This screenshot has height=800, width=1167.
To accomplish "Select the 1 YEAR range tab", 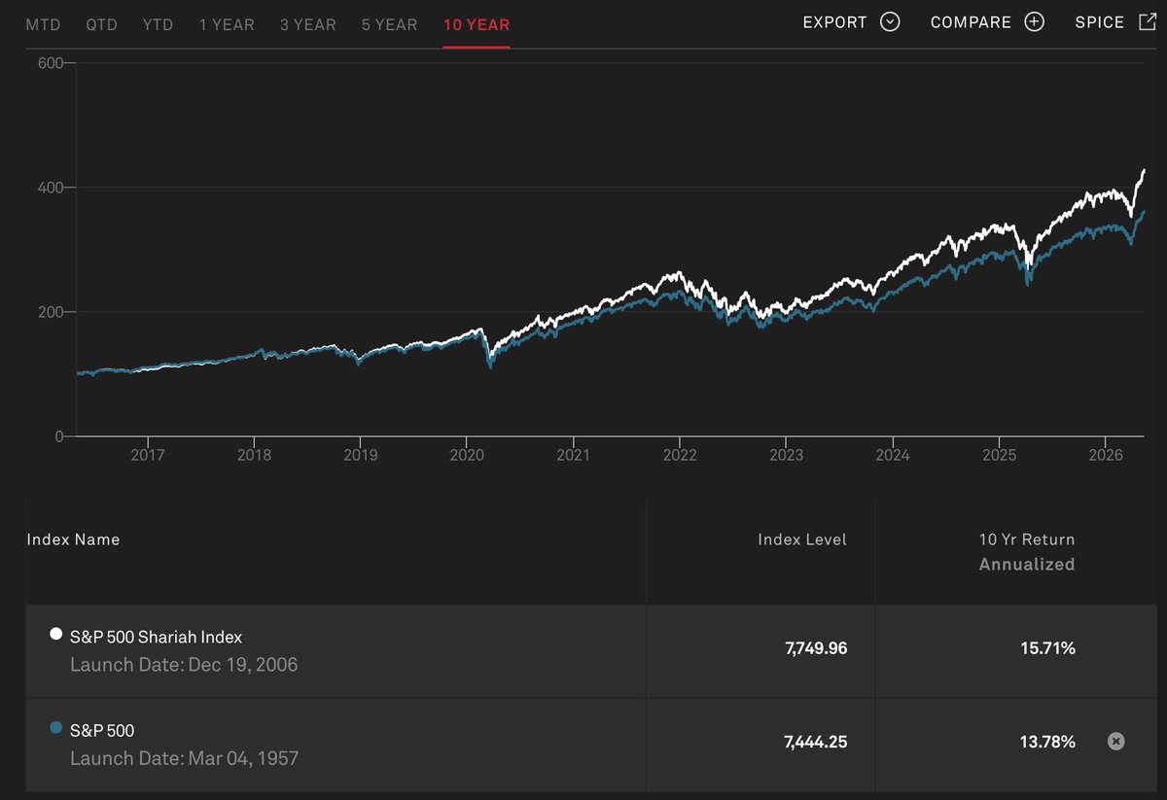I will [227, 24].
